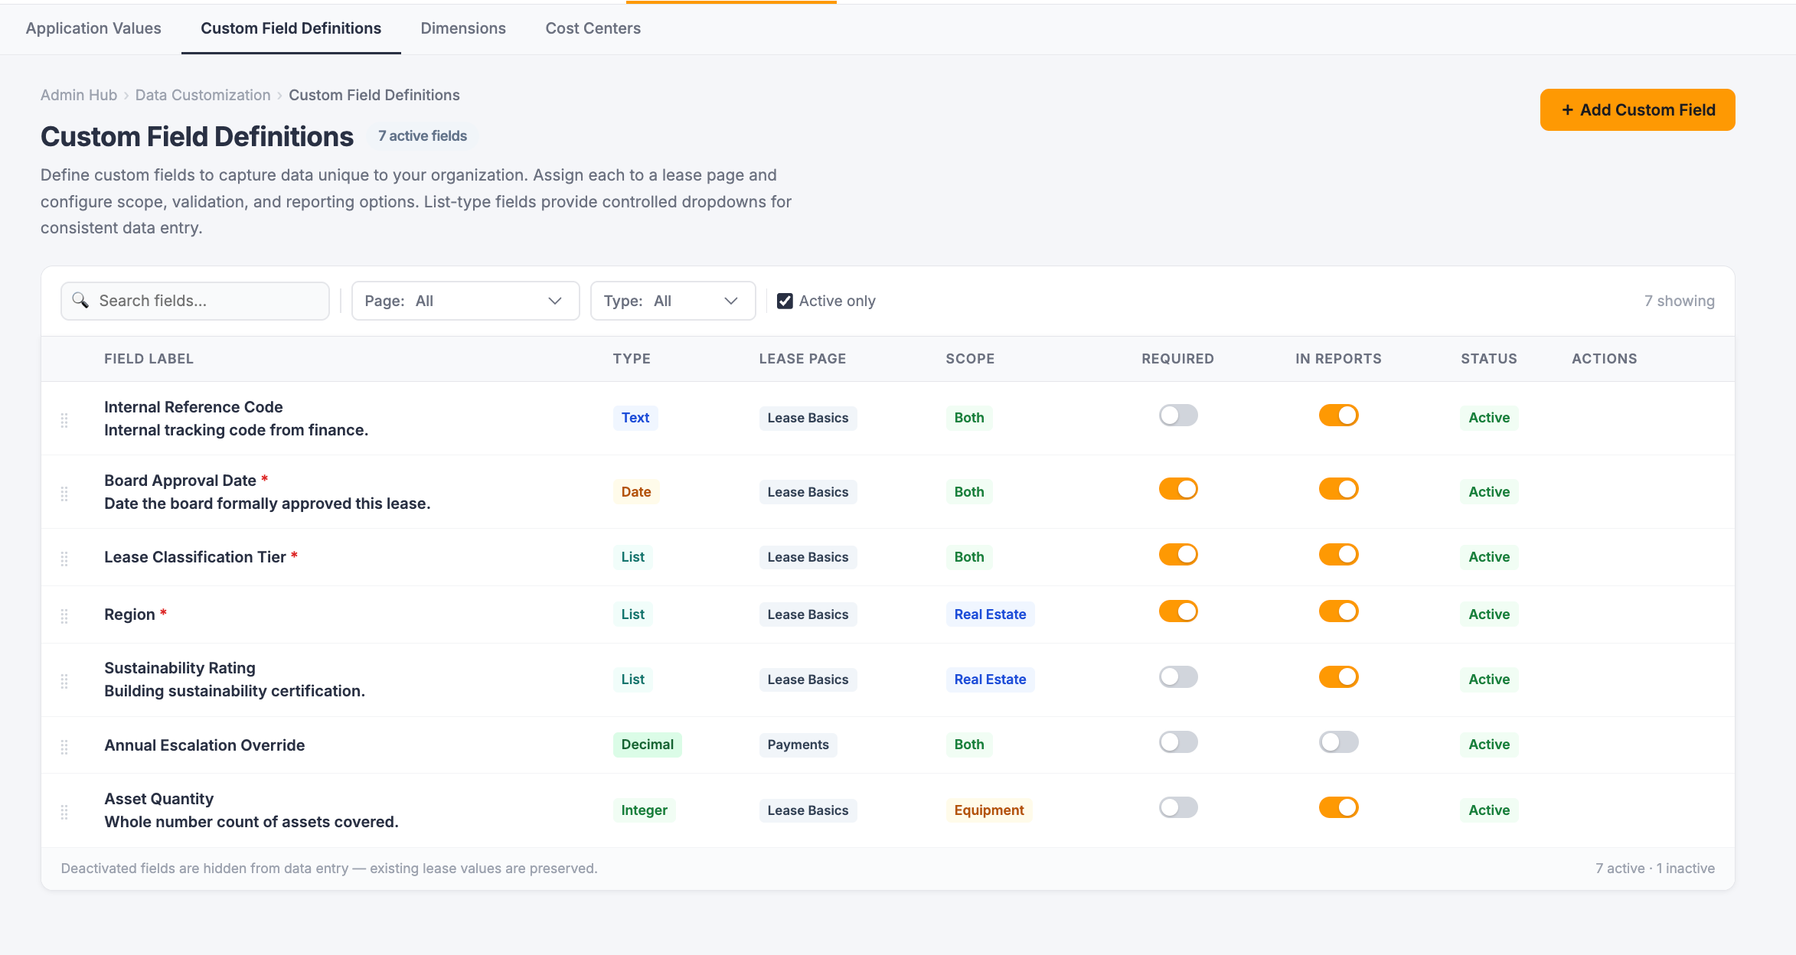Click the magnifier icon in the search box
Screen dimensions: 1796x955
coord(80,300)
